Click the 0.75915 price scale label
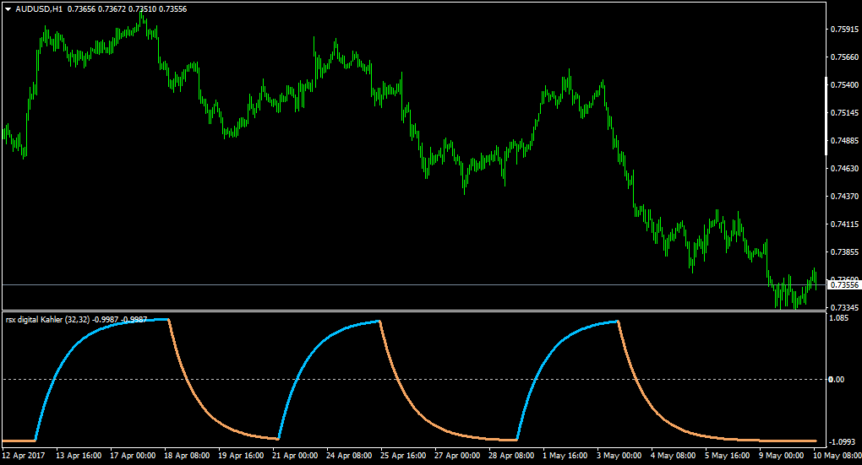The height and width of the screenshot is (465, 862). coord(844,29)
